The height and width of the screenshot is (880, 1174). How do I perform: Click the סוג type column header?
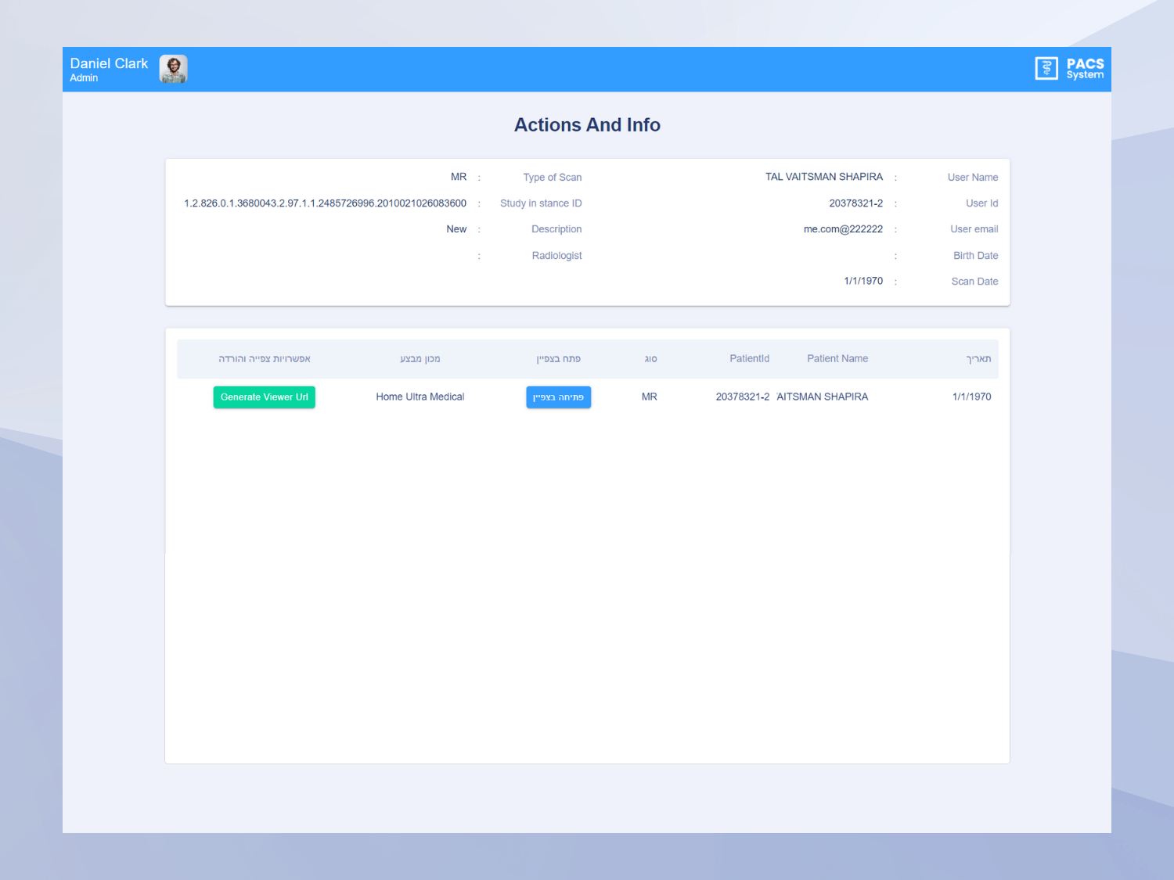(x=650, y=359)
